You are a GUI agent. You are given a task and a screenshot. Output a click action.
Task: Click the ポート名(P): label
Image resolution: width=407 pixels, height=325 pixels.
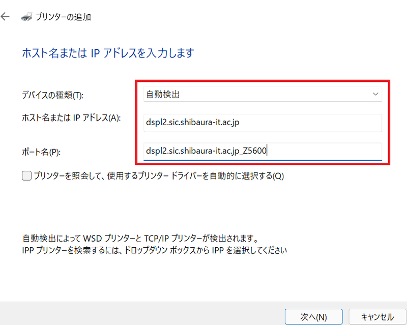[x=41, y=152]
